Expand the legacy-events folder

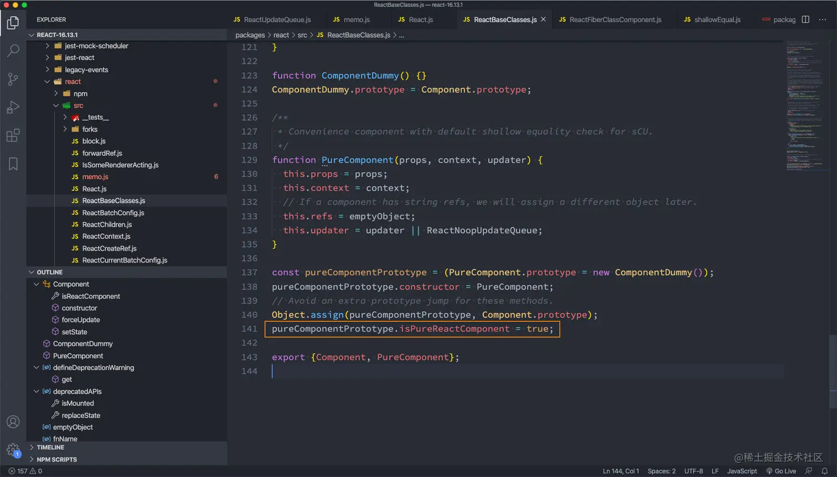click(48, 70)
